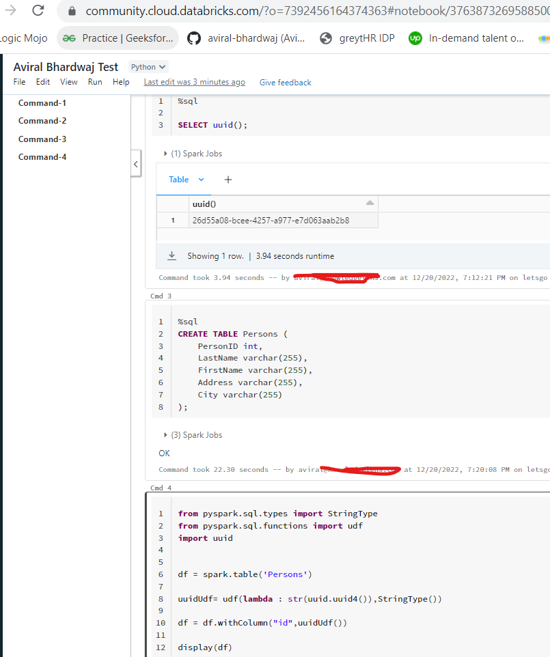550x657 pixels.
Task: Click the Last edit was 3 minutes ago link
Action: pos(195,81)
